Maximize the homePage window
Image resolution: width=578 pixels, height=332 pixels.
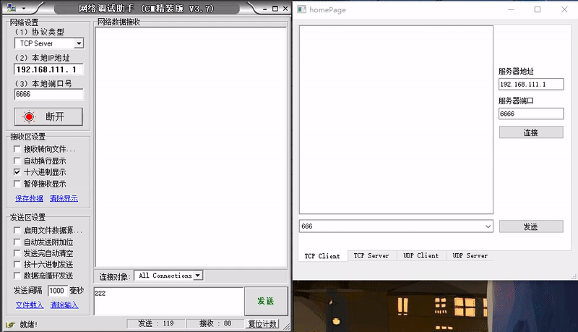537,9
